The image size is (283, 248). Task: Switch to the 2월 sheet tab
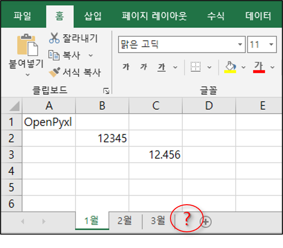pyautogui.click(x=125, y=221)
